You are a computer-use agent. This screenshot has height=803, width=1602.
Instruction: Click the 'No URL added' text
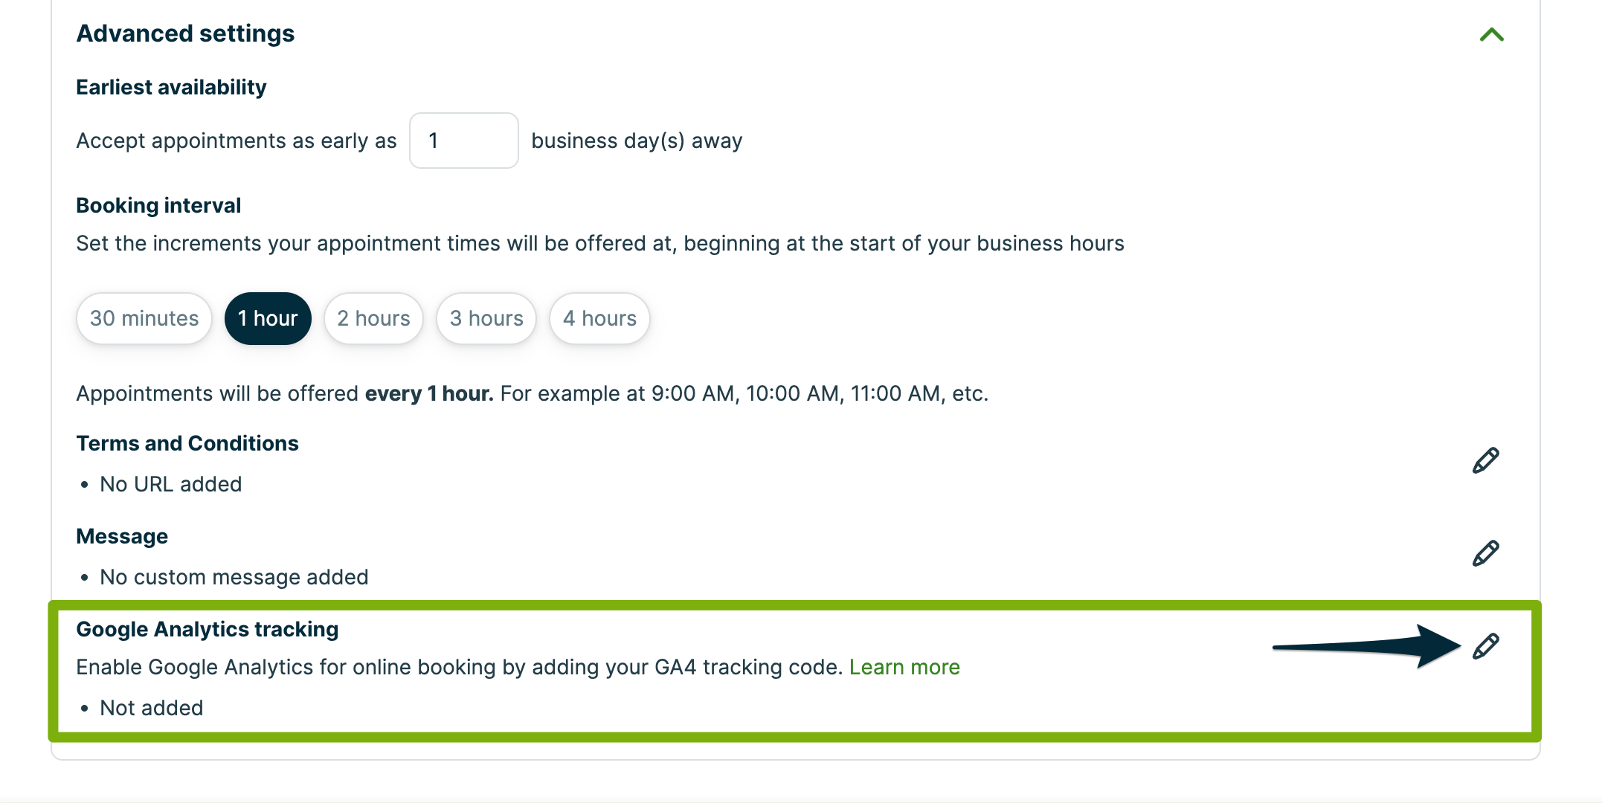[171, 484]
